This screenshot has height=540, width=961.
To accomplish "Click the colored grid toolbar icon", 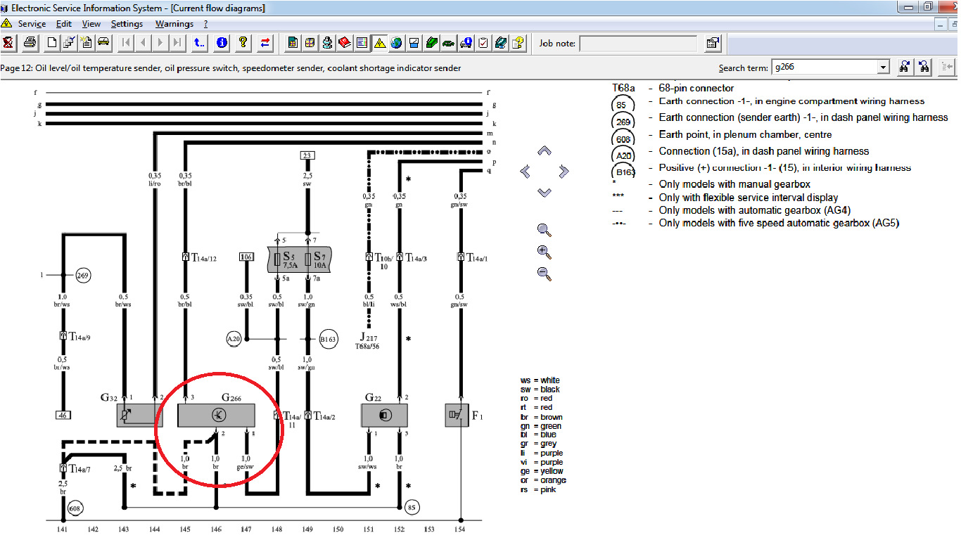I will point(310,43).
